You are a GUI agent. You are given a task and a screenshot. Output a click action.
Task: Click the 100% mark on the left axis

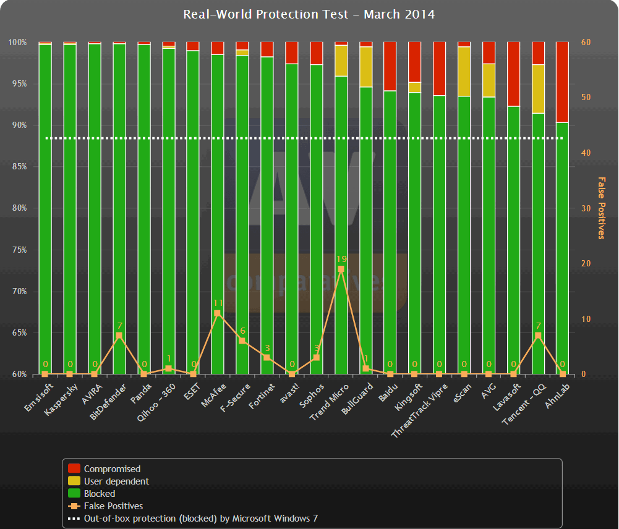[x=19, y=43]
